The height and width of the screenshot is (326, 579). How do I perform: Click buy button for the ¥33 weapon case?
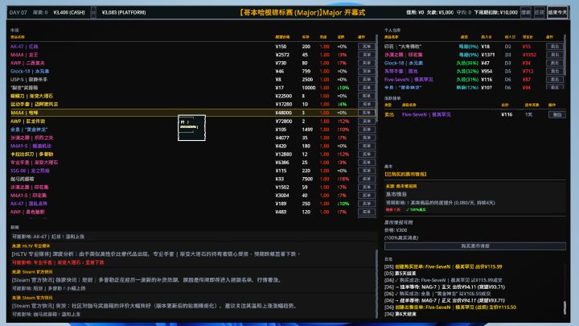[367, 179]
